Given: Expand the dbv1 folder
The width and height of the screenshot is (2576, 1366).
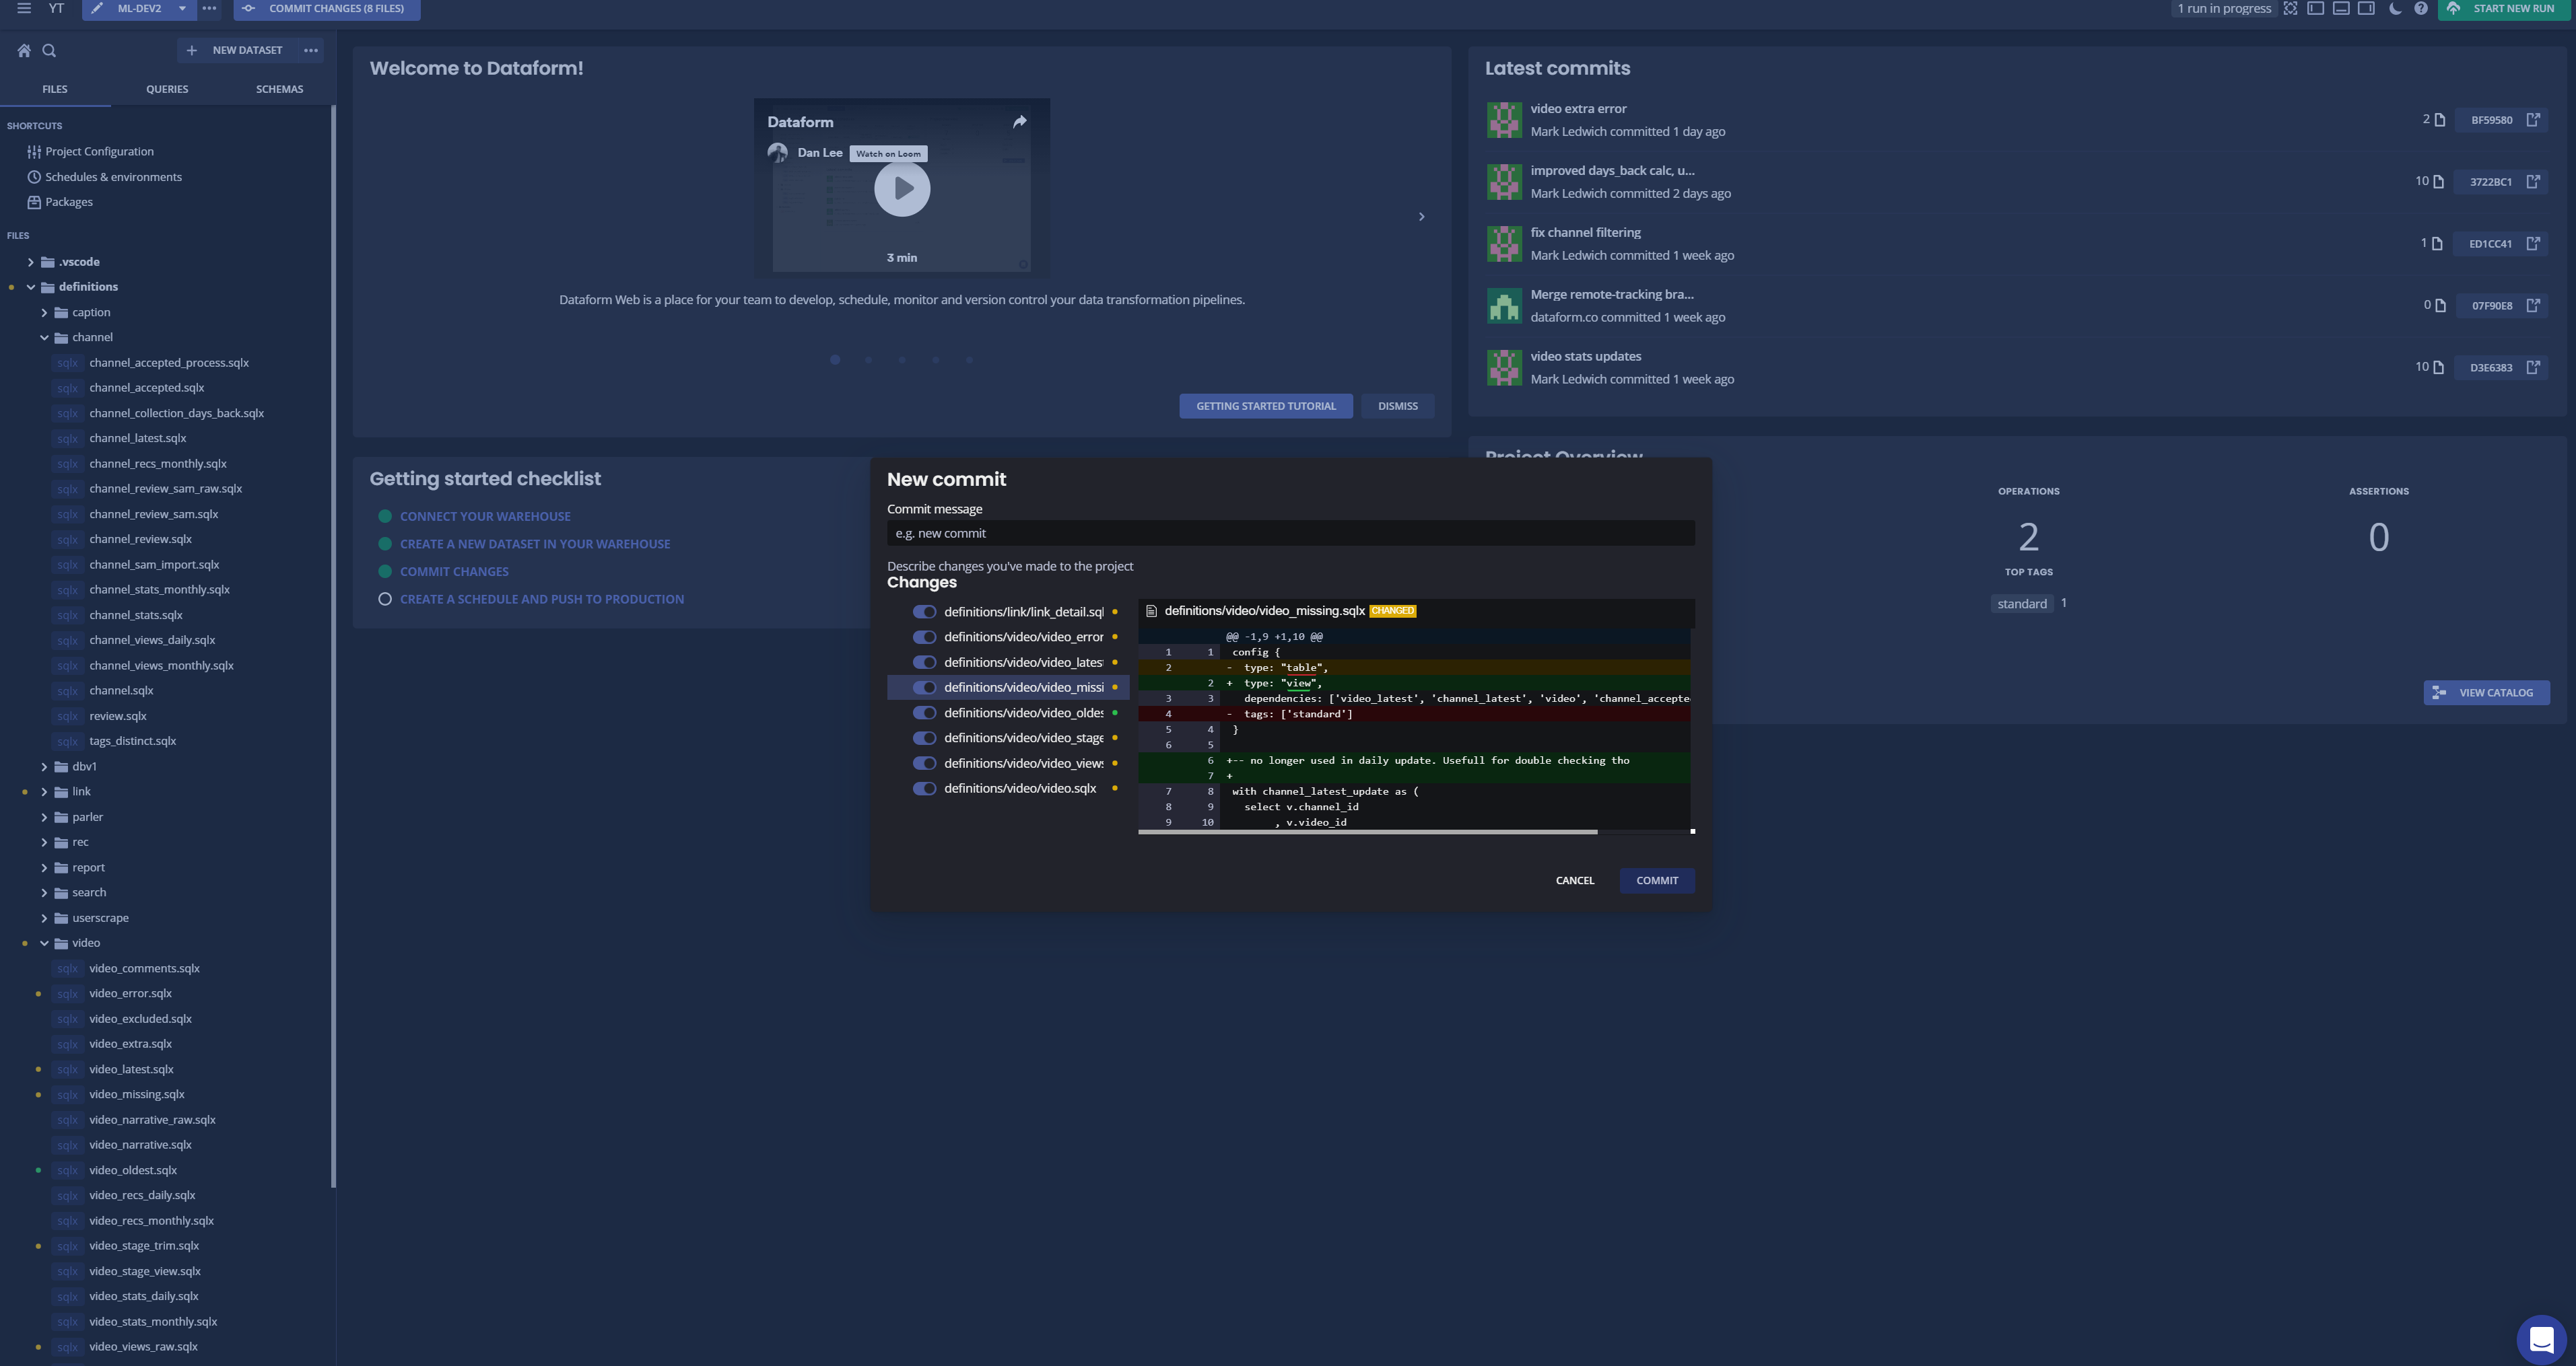Looking at the screenshot, I should pos(44,766).
